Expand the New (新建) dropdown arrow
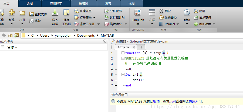The image size is (243, 112). click(11, 24)
